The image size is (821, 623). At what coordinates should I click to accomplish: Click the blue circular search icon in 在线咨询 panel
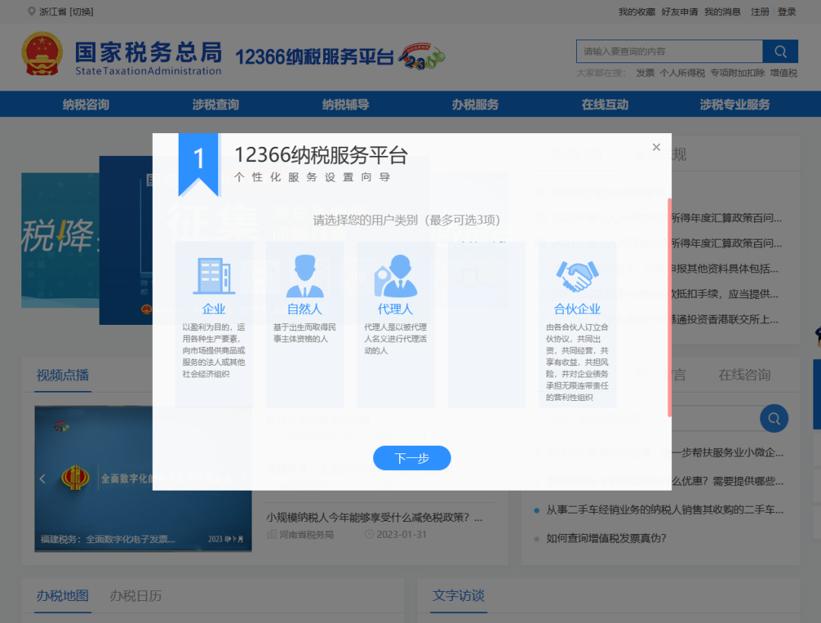(x=774, y=418)
